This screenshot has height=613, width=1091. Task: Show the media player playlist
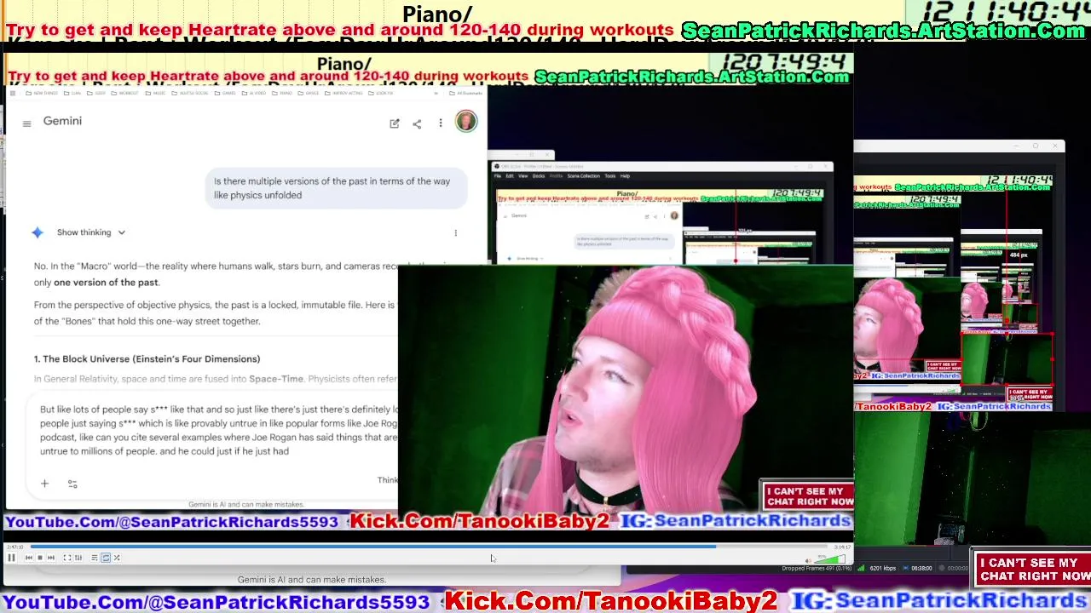click(x=95, y=558)
